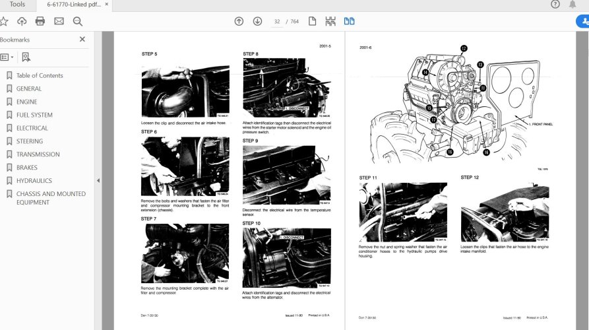
Task: Click the page label '2001-6'
Action: click(365, 48)
